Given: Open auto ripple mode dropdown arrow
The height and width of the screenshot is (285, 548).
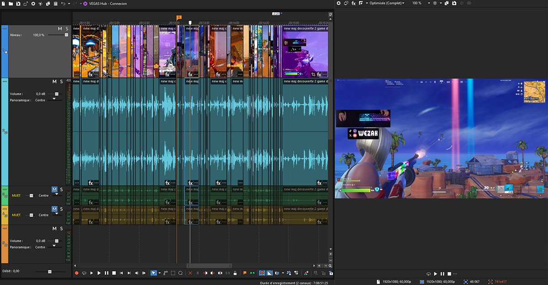Looking at the screenshot, I should click(282, 273).
